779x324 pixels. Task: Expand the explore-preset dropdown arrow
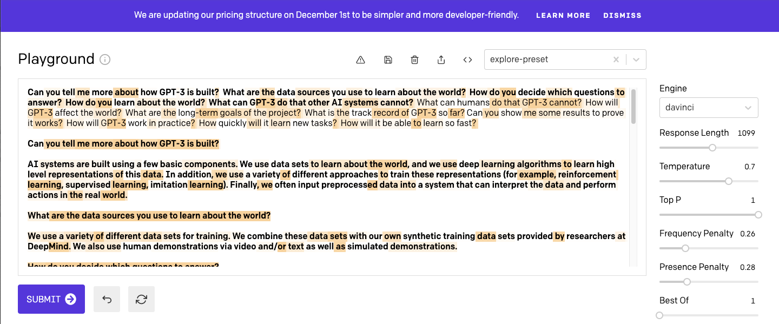click(x=636, y=59)
